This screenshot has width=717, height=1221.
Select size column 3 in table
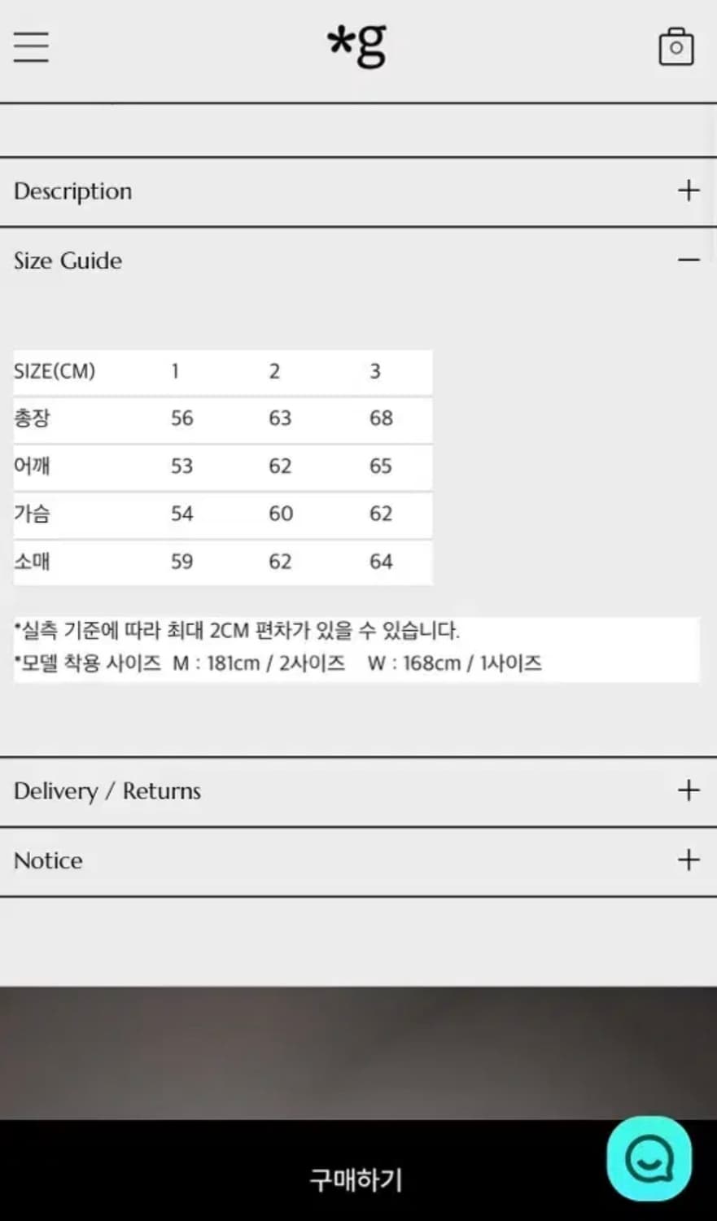(375, 371)
